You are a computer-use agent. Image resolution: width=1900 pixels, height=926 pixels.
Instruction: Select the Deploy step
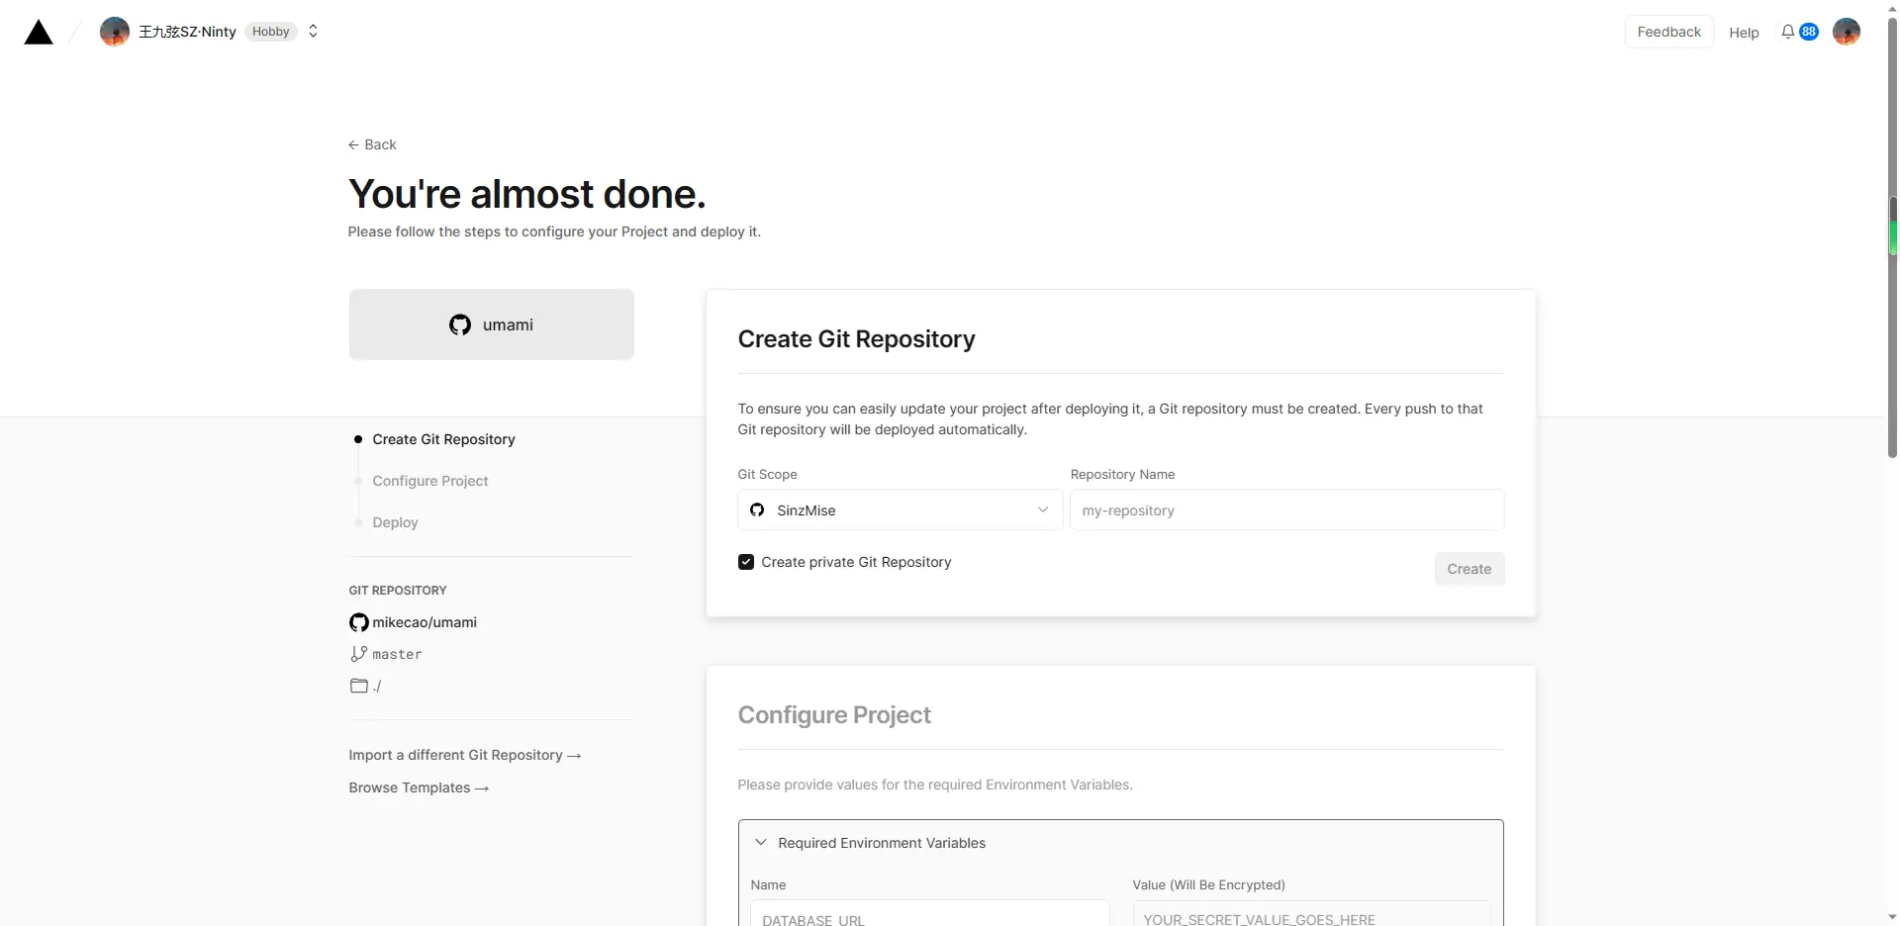395,522
